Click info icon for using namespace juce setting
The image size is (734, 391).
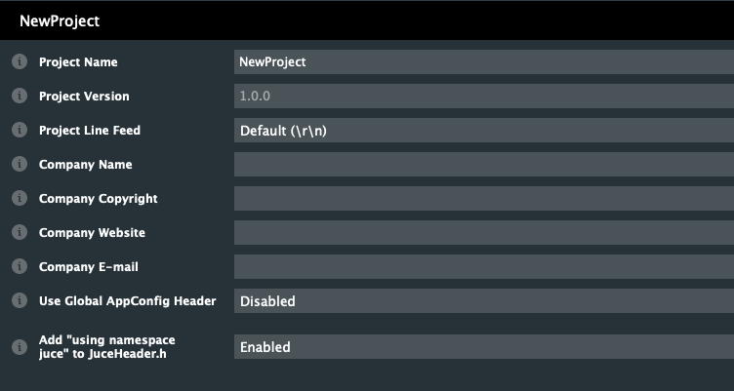click(x=18, y=346)
